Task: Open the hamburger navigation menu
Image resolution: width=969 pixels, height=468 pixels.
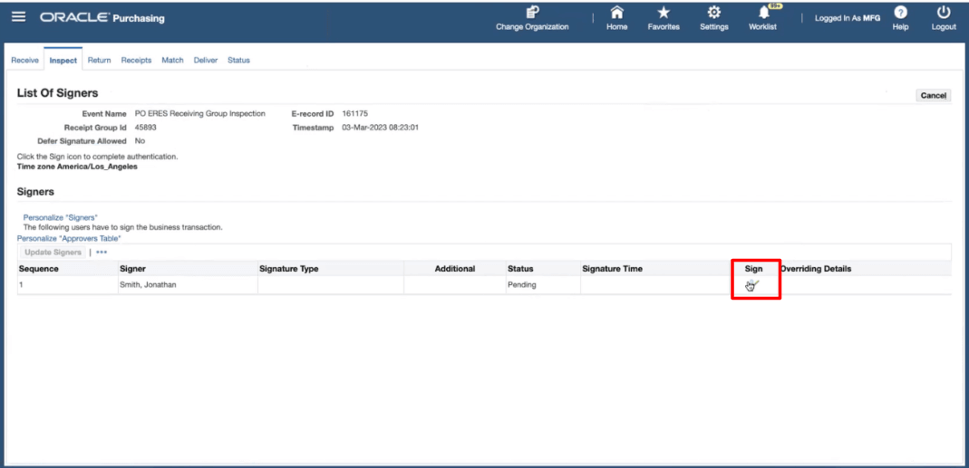Action: (x=19, y=17)
